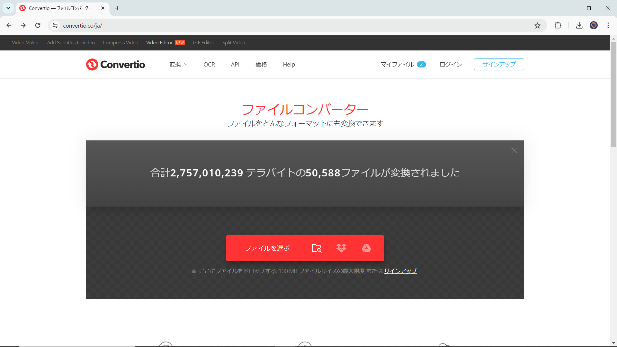
Task: Click the page vertical scrollbar thumb
Action: 613,94
